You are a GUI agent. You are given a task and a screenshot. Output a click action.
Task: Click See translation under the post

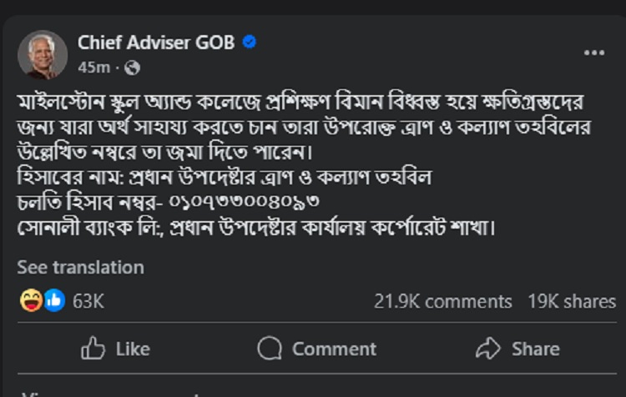coord(80,268)
